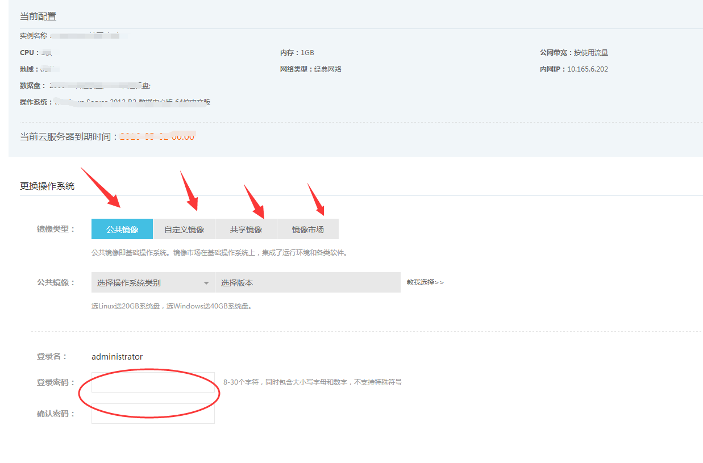
Task: Click the 公共镜像 description text under tabs
Action: [219, 253]
